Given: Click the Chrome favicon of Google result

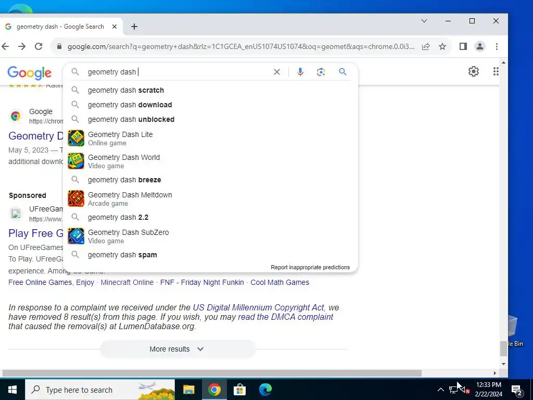Looking at the screenshot, I should 15,116.
